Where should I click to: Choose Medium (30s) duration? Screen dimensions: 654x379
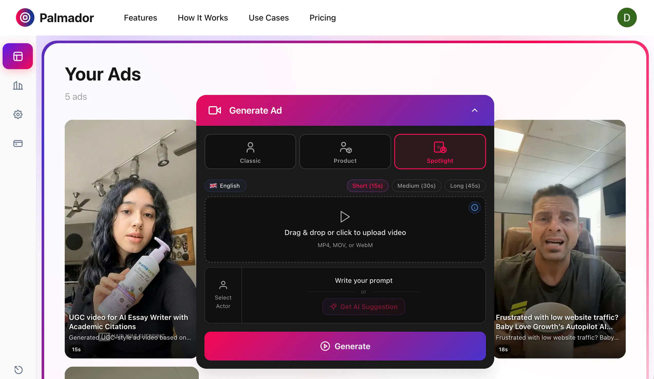(416, 186)
